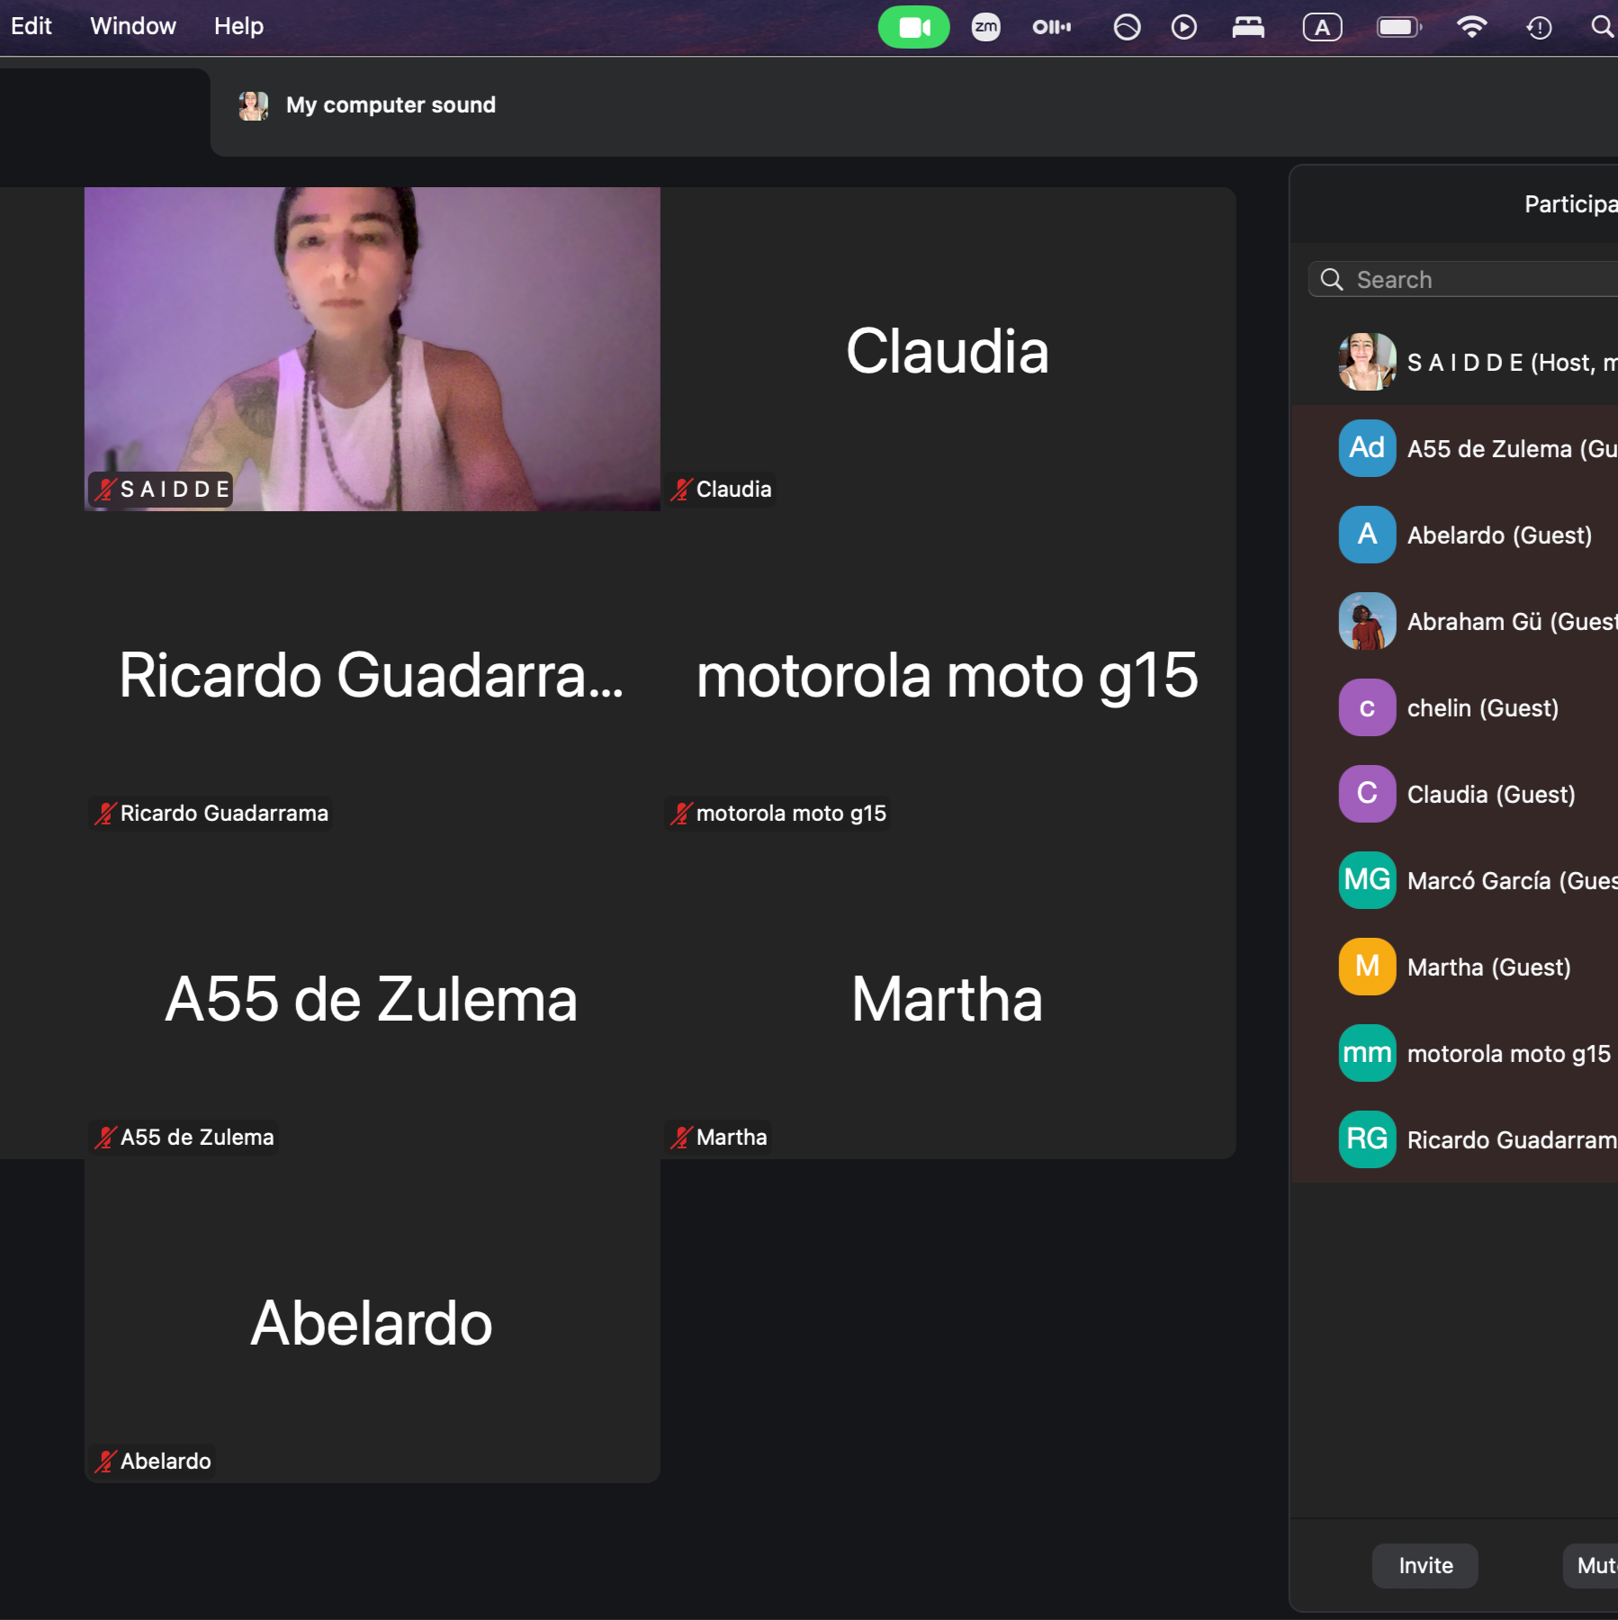Click the purple c avatar for chelin
Viewport: 1618px width, 1620px height.
[x=1367, y=707]
